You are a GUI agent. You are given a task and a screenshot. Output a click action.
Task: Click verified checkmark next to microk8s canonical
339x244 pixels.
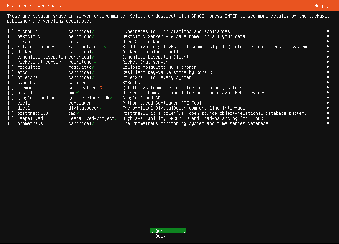93,32
